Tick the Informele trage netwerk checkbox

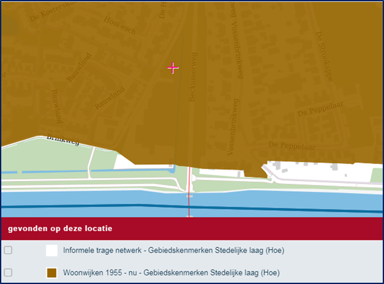(8, 250)
